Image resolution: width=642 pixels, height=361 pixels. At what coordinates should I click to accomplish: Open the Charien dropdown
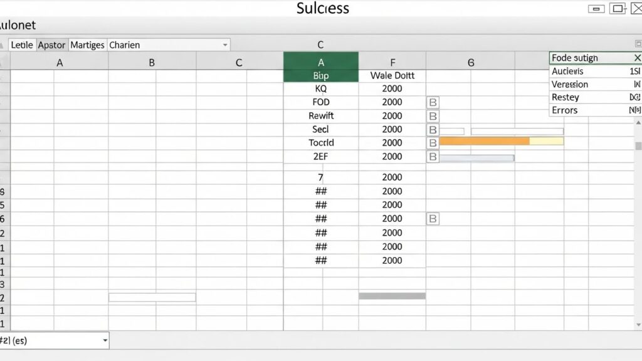[x=225, y=45]
